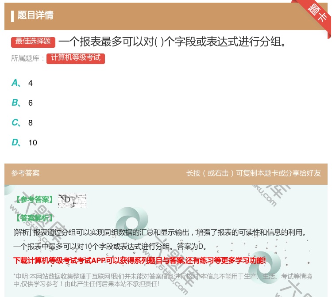Click the 最佳选择题 red tag
332x297 pixels.
(33, 42)
